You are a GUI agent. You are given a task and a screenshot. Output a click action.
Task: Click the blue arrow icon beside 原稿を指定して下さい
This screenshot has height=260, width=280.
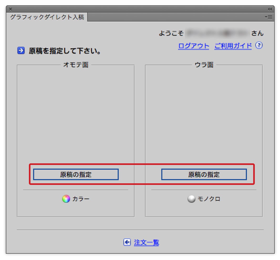coord(21,50)
